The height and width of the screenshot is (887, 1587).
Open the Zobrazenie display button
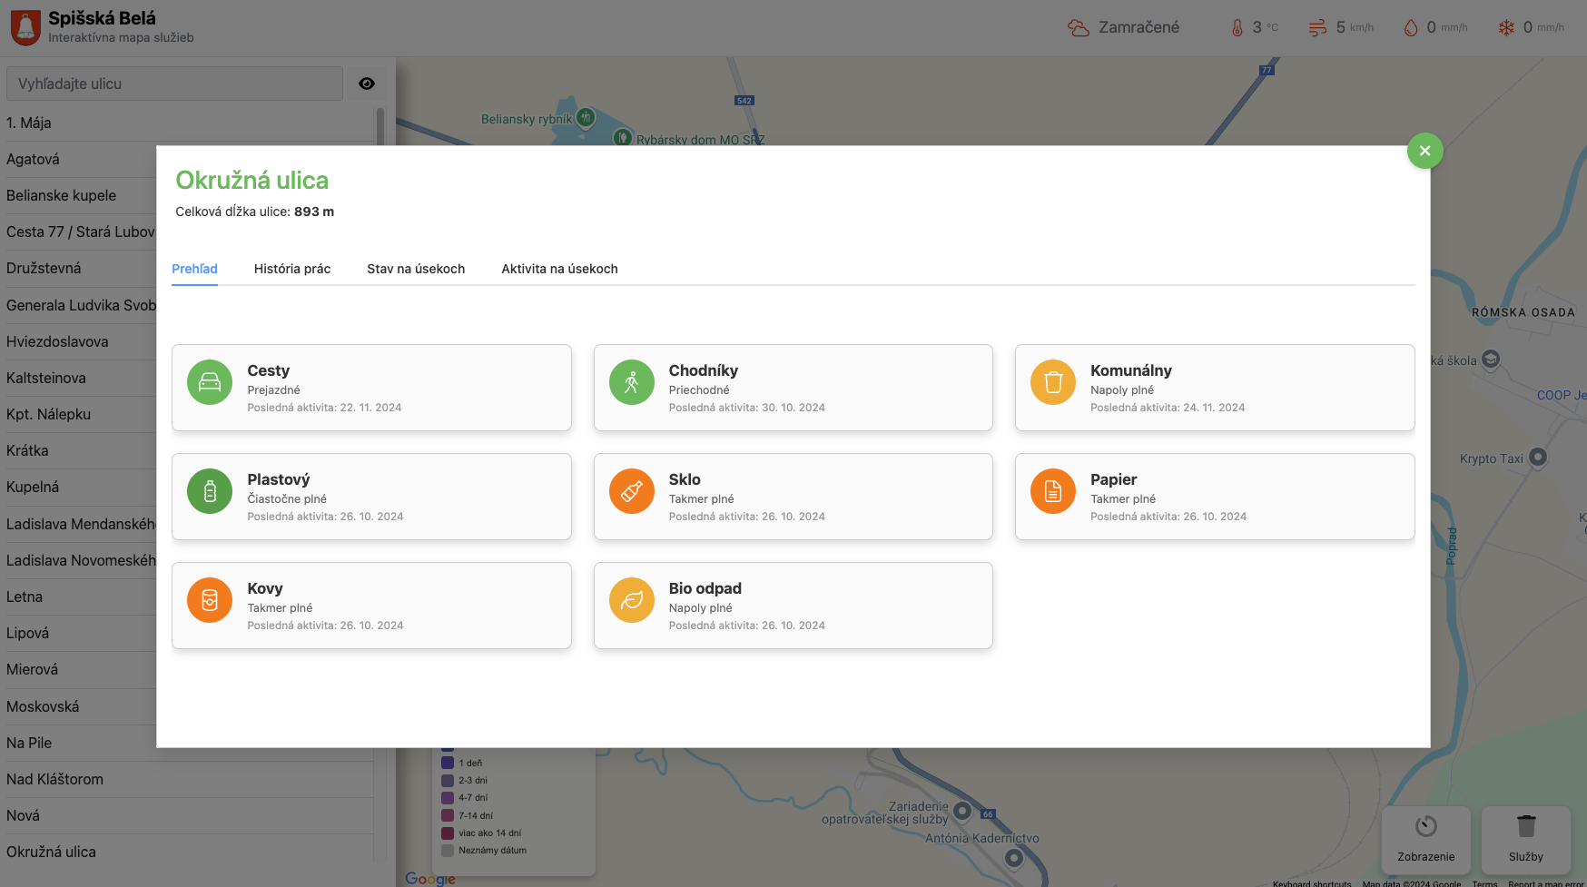[x=1426, y=840]
